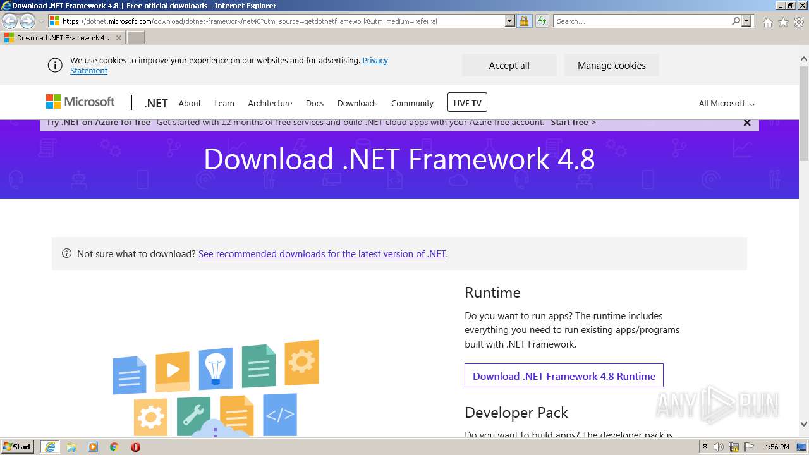This screenshot has width=809, height=455.
Task: Click the scrollbar up arrow
Action: 803,59
